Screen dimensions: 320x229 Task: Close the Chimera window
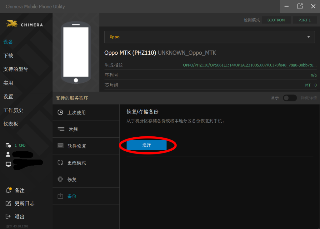[x=313, y=6]
